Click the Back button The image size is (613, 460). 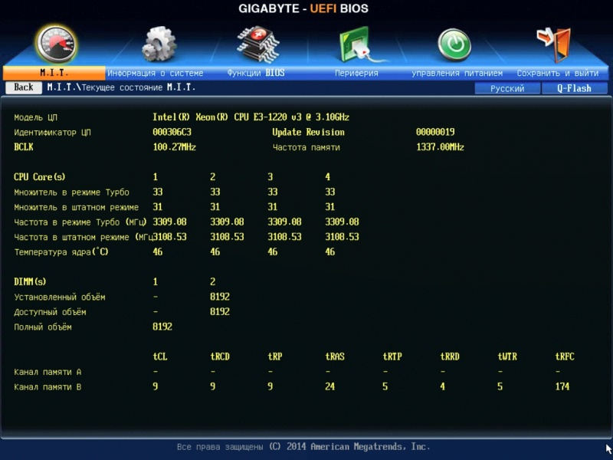[24, 87]
